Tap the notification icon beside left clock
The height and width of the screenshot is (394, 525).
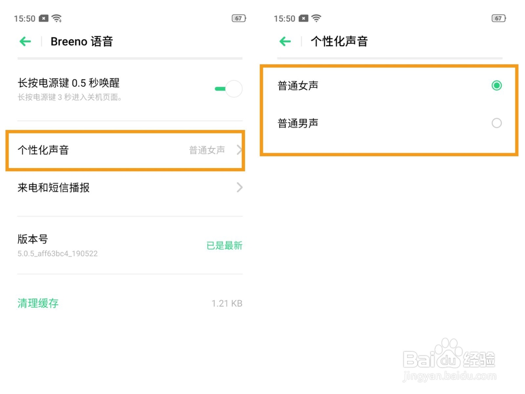tap(44, 18)
